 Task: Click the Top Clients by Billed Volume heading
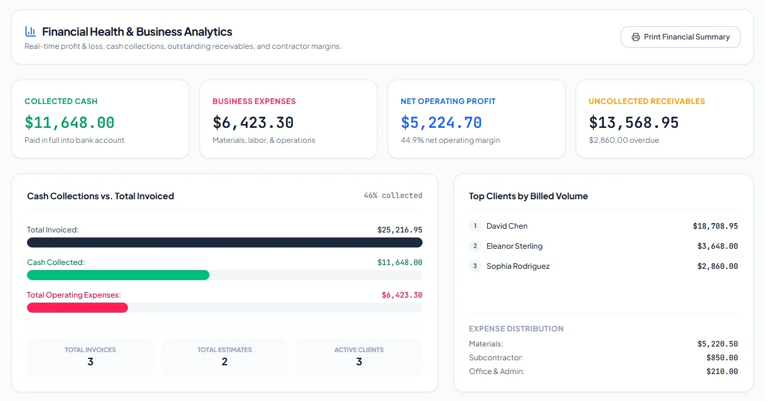529,196
